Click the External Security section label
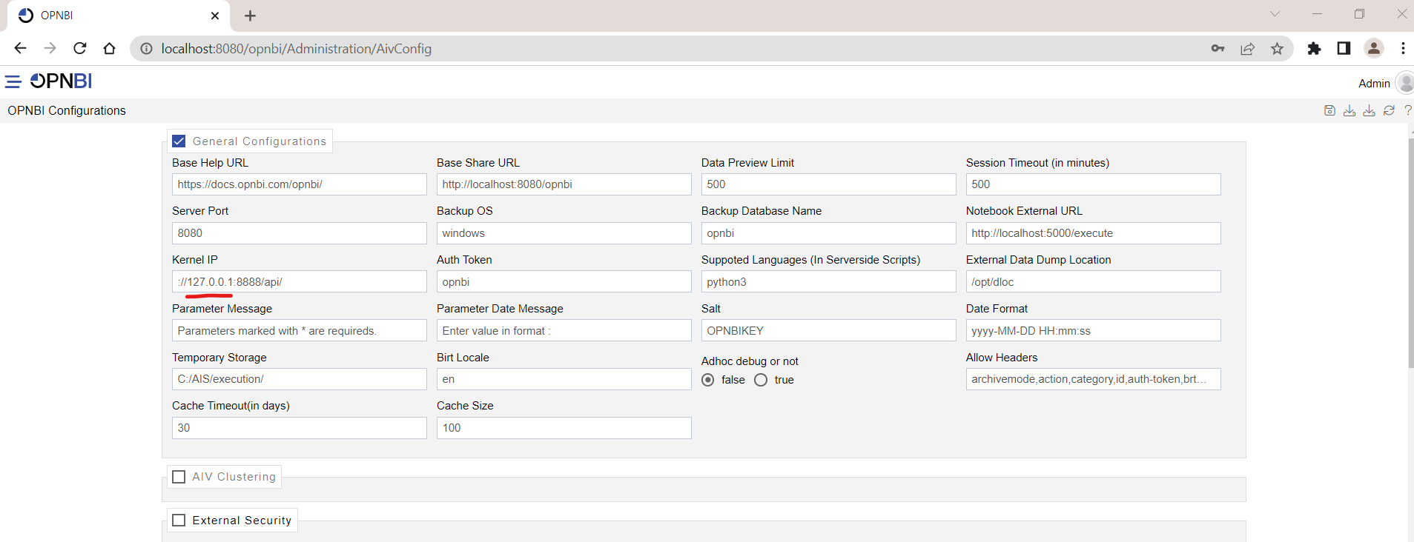This screenshot has width=1414, height=542. coord(242,521)
